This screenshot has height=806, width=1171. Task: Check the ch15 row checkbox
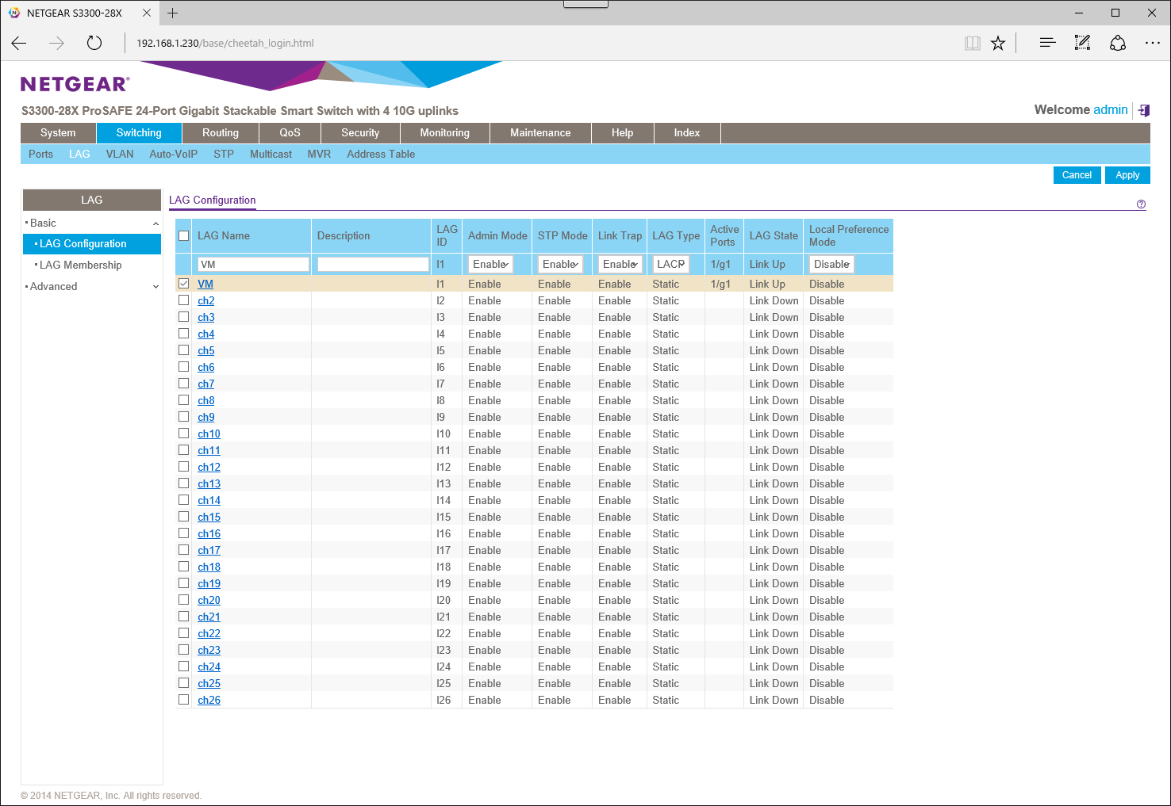pos(184,517)
